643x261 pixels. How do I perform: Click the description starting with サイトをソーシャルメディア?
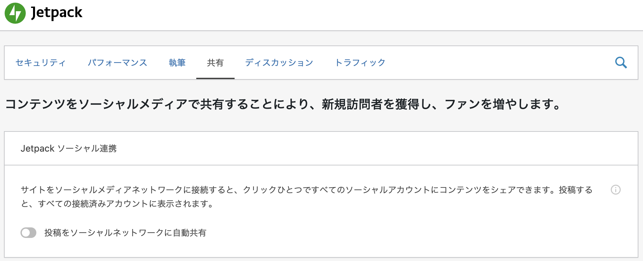click(307, 190)
